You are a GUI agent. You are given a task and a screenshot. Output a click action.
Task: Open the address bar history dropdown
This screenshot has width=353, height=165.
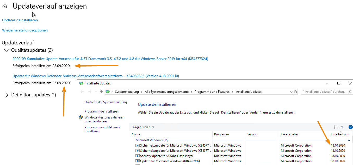pos(291,92)
